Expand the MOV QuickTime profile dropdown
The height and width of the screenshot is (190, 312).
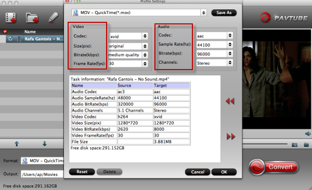[139, 13]
